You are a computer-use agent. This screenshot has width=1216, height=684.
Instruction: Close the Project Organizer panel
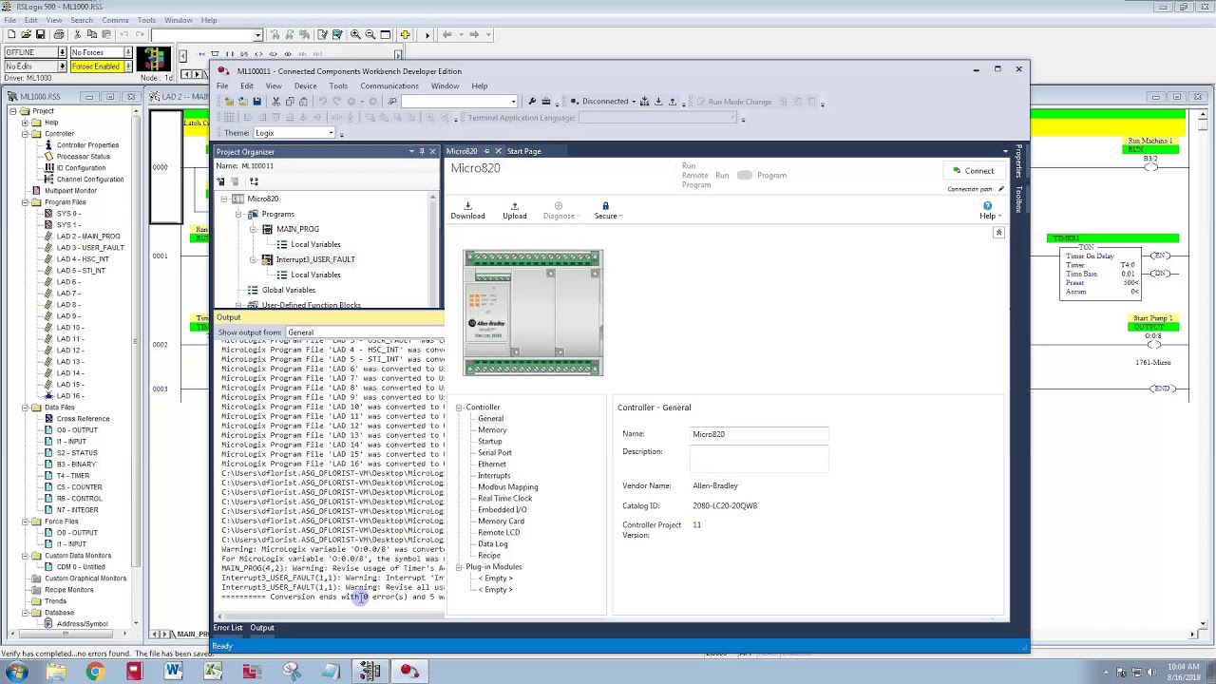[x=432, y=152]
